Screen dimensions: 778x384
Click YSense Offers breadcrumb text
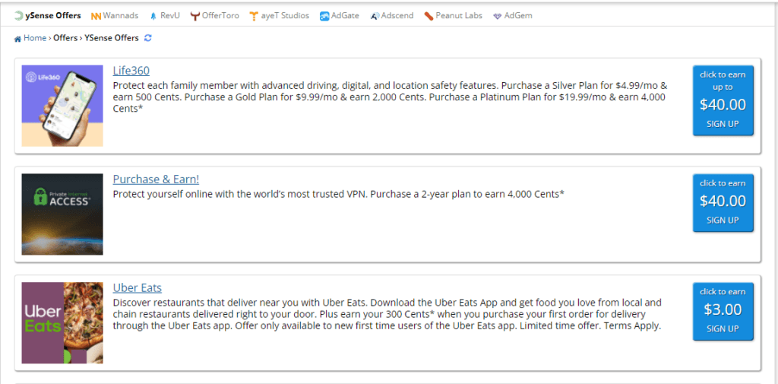pyautogui.click(x=112, y=38)
